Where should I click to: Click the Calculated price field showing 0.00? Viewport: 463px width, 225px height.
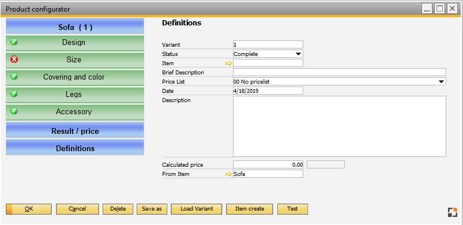268,165
